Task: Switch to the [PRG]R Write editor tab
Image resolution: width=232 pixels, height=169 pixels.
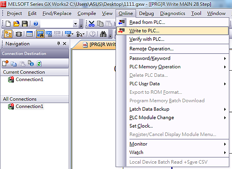Action: click(x=99, y=44)
